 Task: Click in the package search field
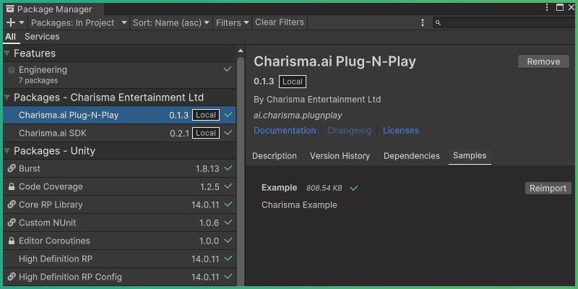pos(506,23)
